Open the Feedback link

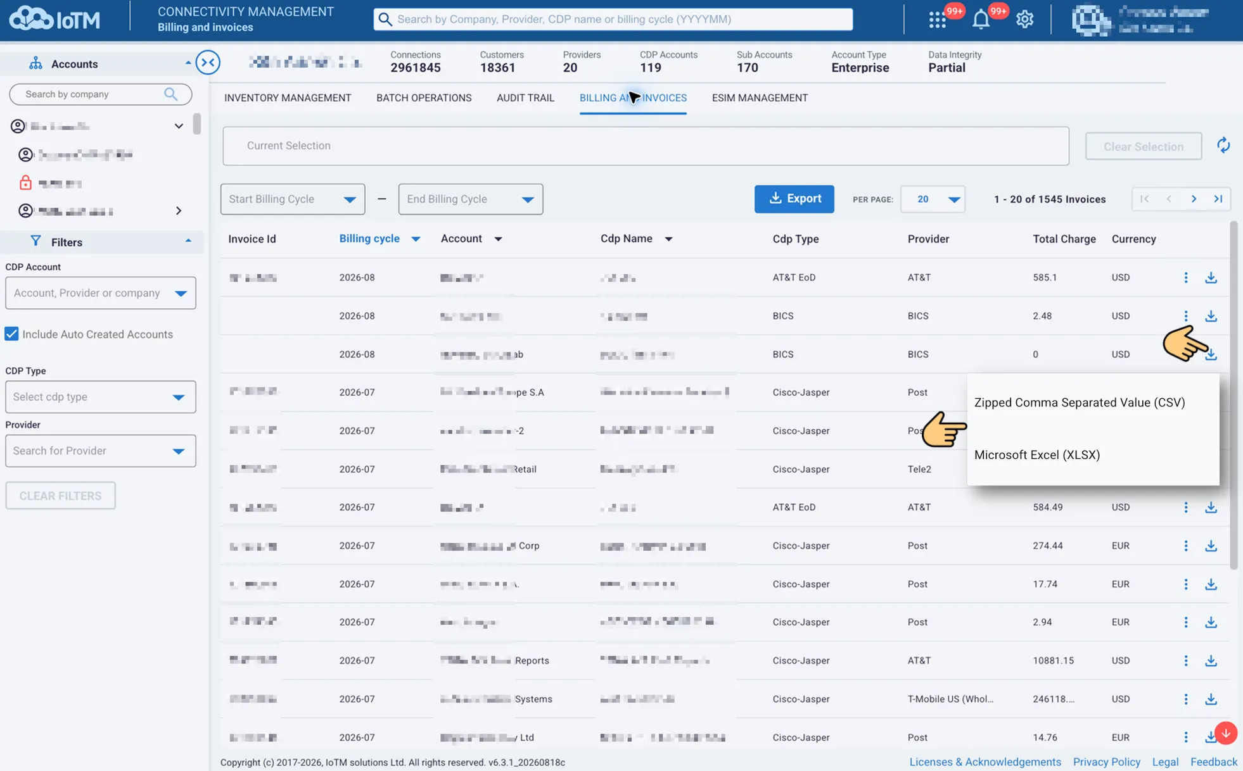point(1213,762)
